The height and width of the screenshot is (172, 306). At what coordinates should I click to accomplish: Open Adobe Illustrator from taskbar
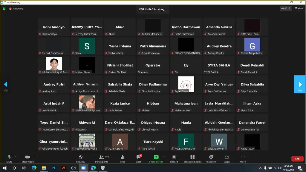pyautogui.click(x=64, y=168)
